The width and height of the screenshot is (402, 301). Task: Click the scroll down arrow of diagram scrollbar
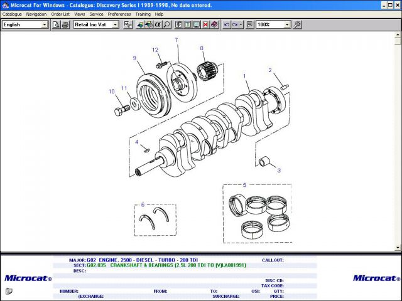[398, 248]
